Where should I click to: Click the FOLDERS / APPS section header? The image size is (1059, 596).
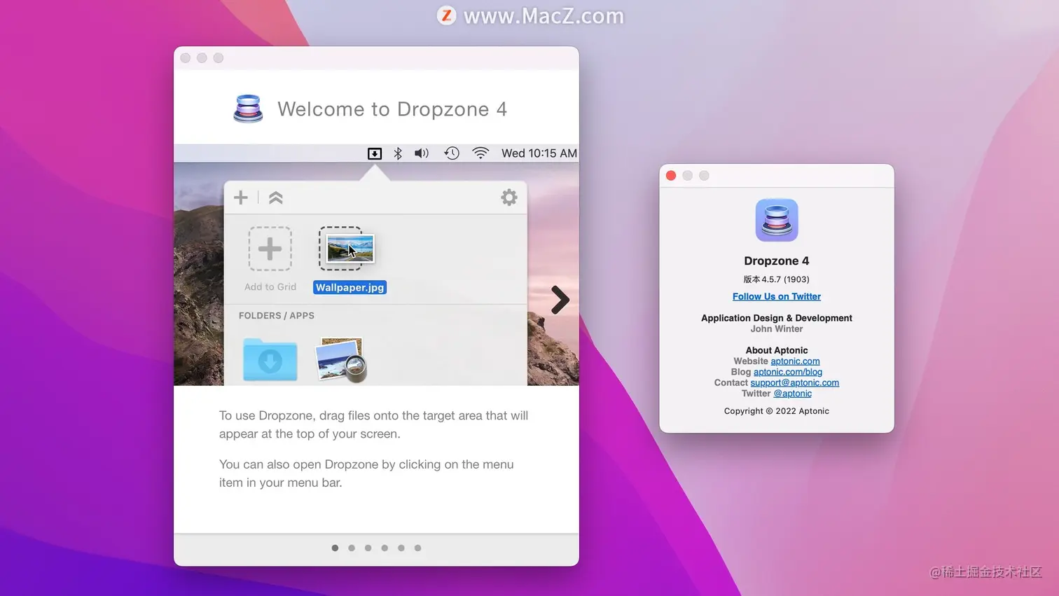coord(277,316)
